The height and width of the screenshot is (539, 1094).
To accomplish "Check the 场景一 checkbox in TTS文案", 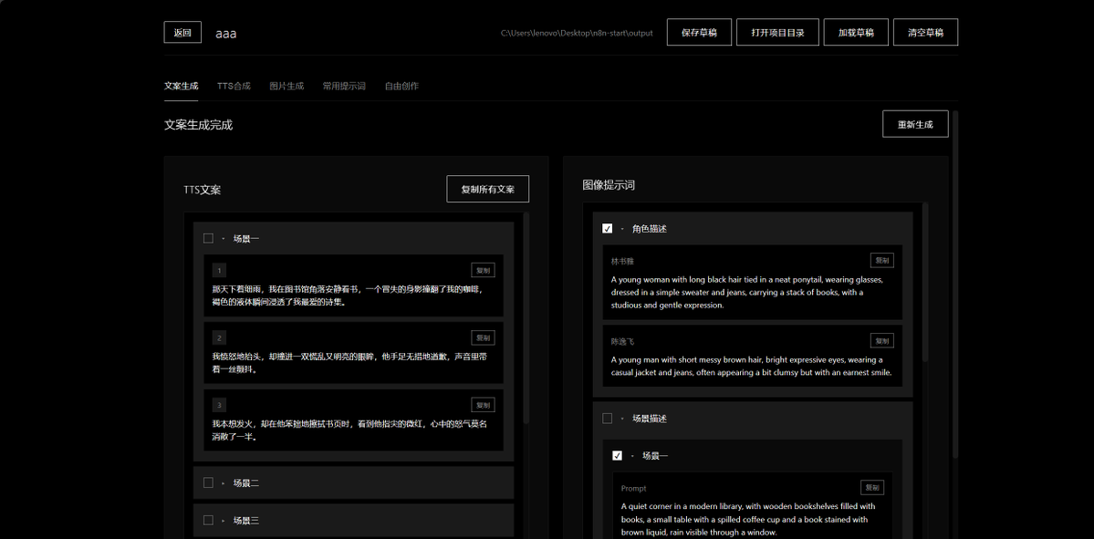I will pyautogui.click(x=208, y=238).
